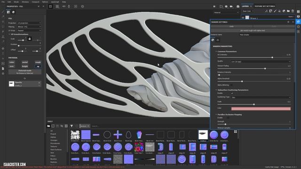Open the Base Color channel dropdown in Layers
This screenshot has height=169, width=301.
coord(248,11)
